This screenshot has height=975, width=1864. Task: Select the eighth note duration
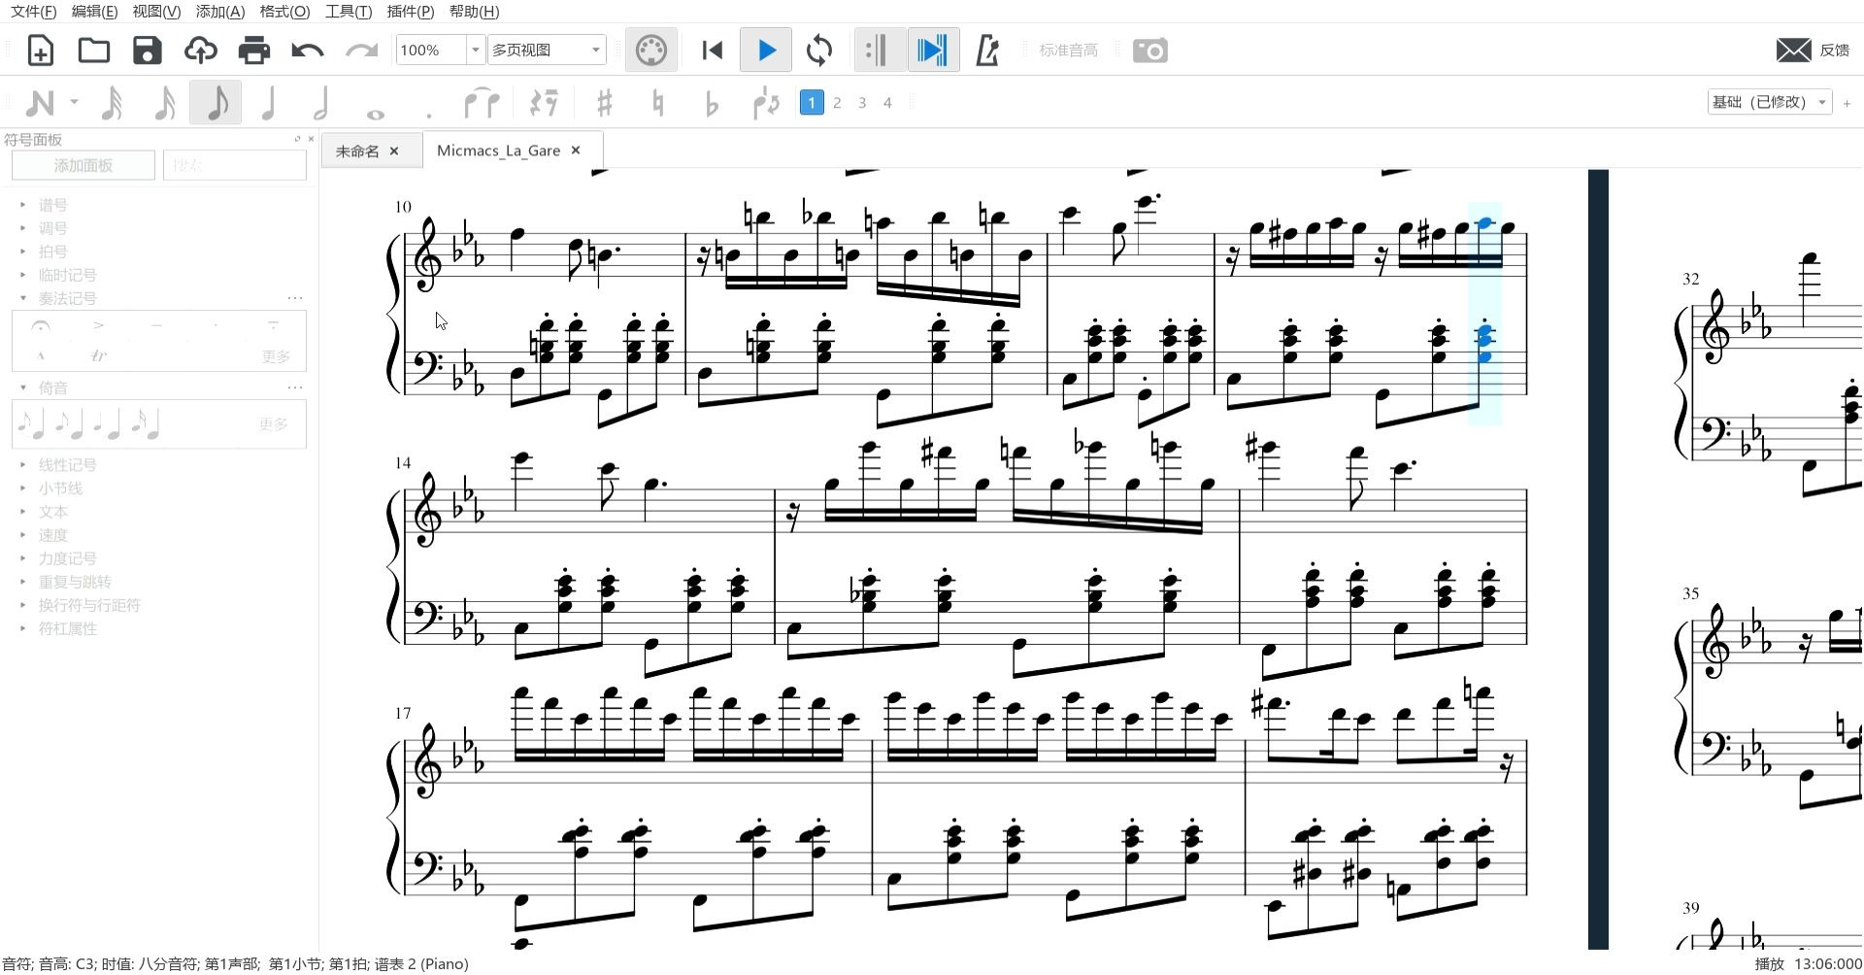click(x=216, y=103)
